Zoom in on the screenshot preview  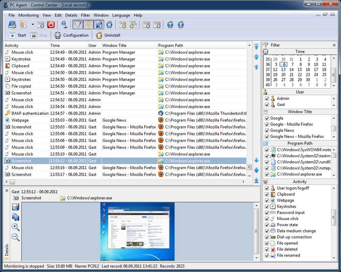point(15,227)
